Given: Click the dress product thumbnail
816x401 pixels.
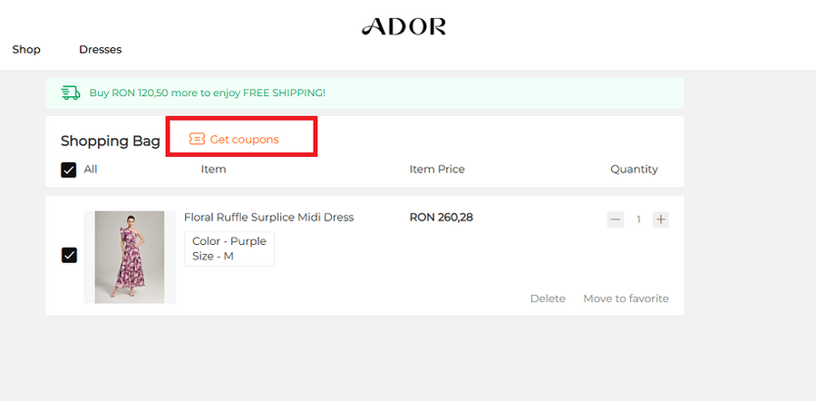Looking at the screenshot, I should coord(130,257).
